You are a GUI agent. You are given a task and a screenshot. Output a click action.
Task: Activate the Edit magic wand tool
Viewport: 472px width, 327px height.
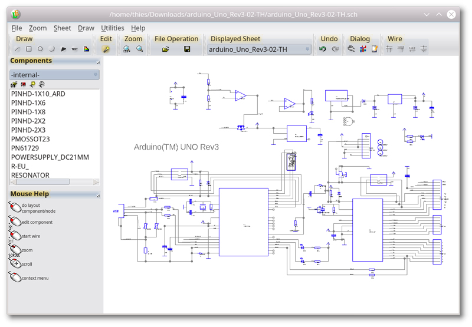(x=106, y=49)
